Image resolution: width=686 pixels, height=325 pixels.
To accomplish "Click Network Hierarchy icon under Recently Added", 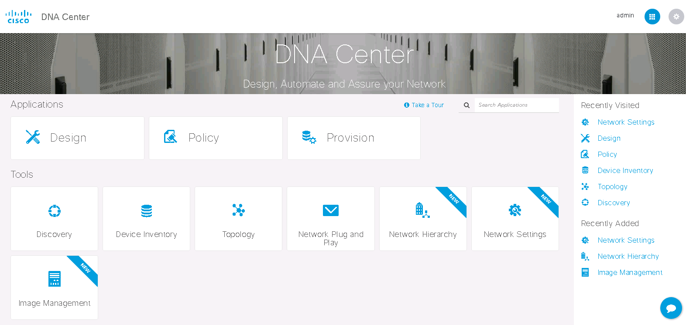I will coord(585,256).
